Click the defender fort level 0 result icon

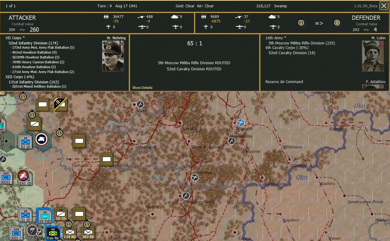pyautogui.click(x=337, y=23)
